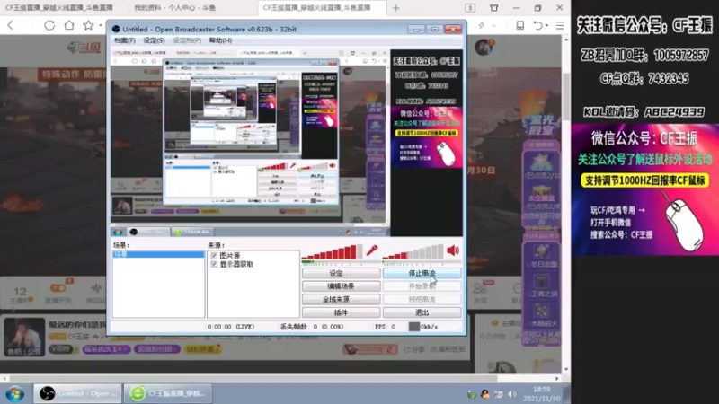Screen dimensions: 719x404
Task: Mute the microphone in OBS
Action: pyautogui.click(x=372, y=250)
